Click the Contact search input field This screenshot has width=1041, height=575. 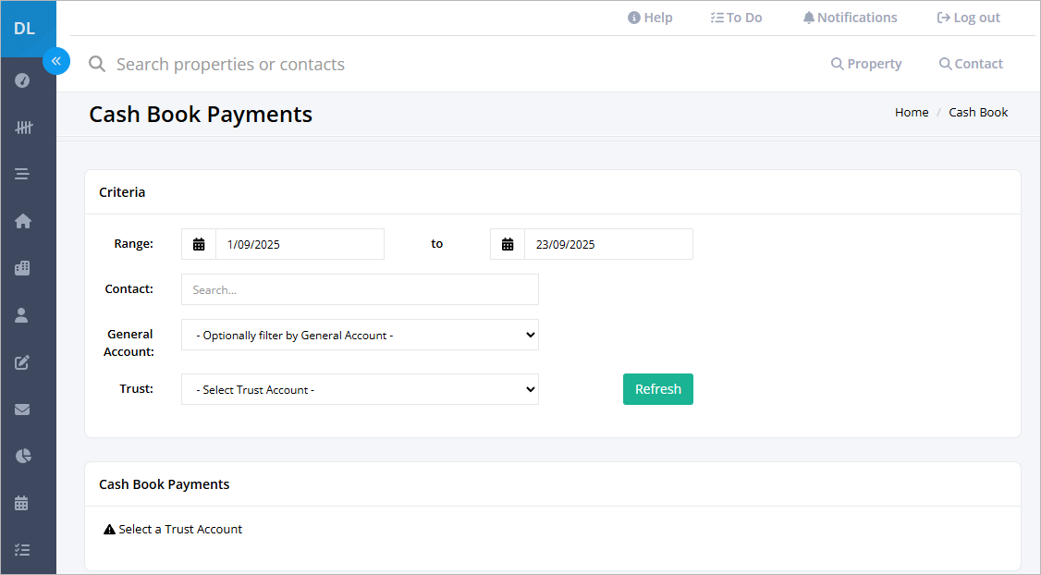360,289
